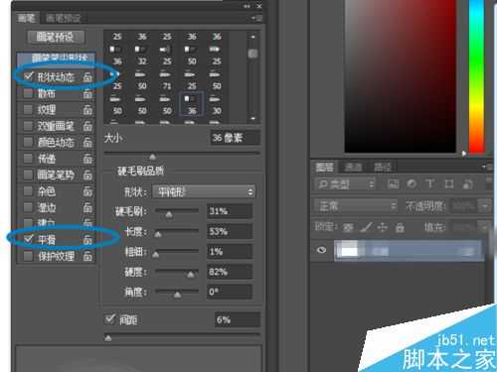Select the 32 brush tip preset
Screen dimensions: 497x372
tap(142, 56)
